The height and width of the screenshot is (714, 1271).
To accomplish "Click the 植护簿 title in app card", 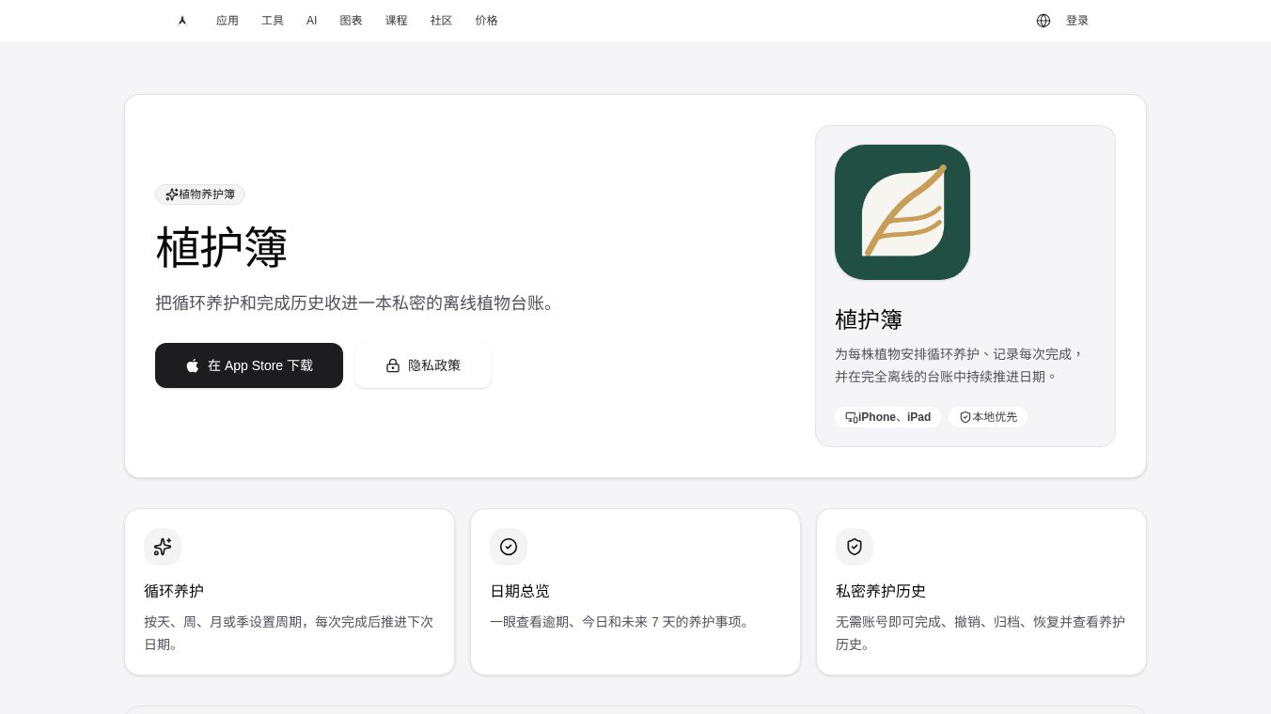I will pos(869,319).
